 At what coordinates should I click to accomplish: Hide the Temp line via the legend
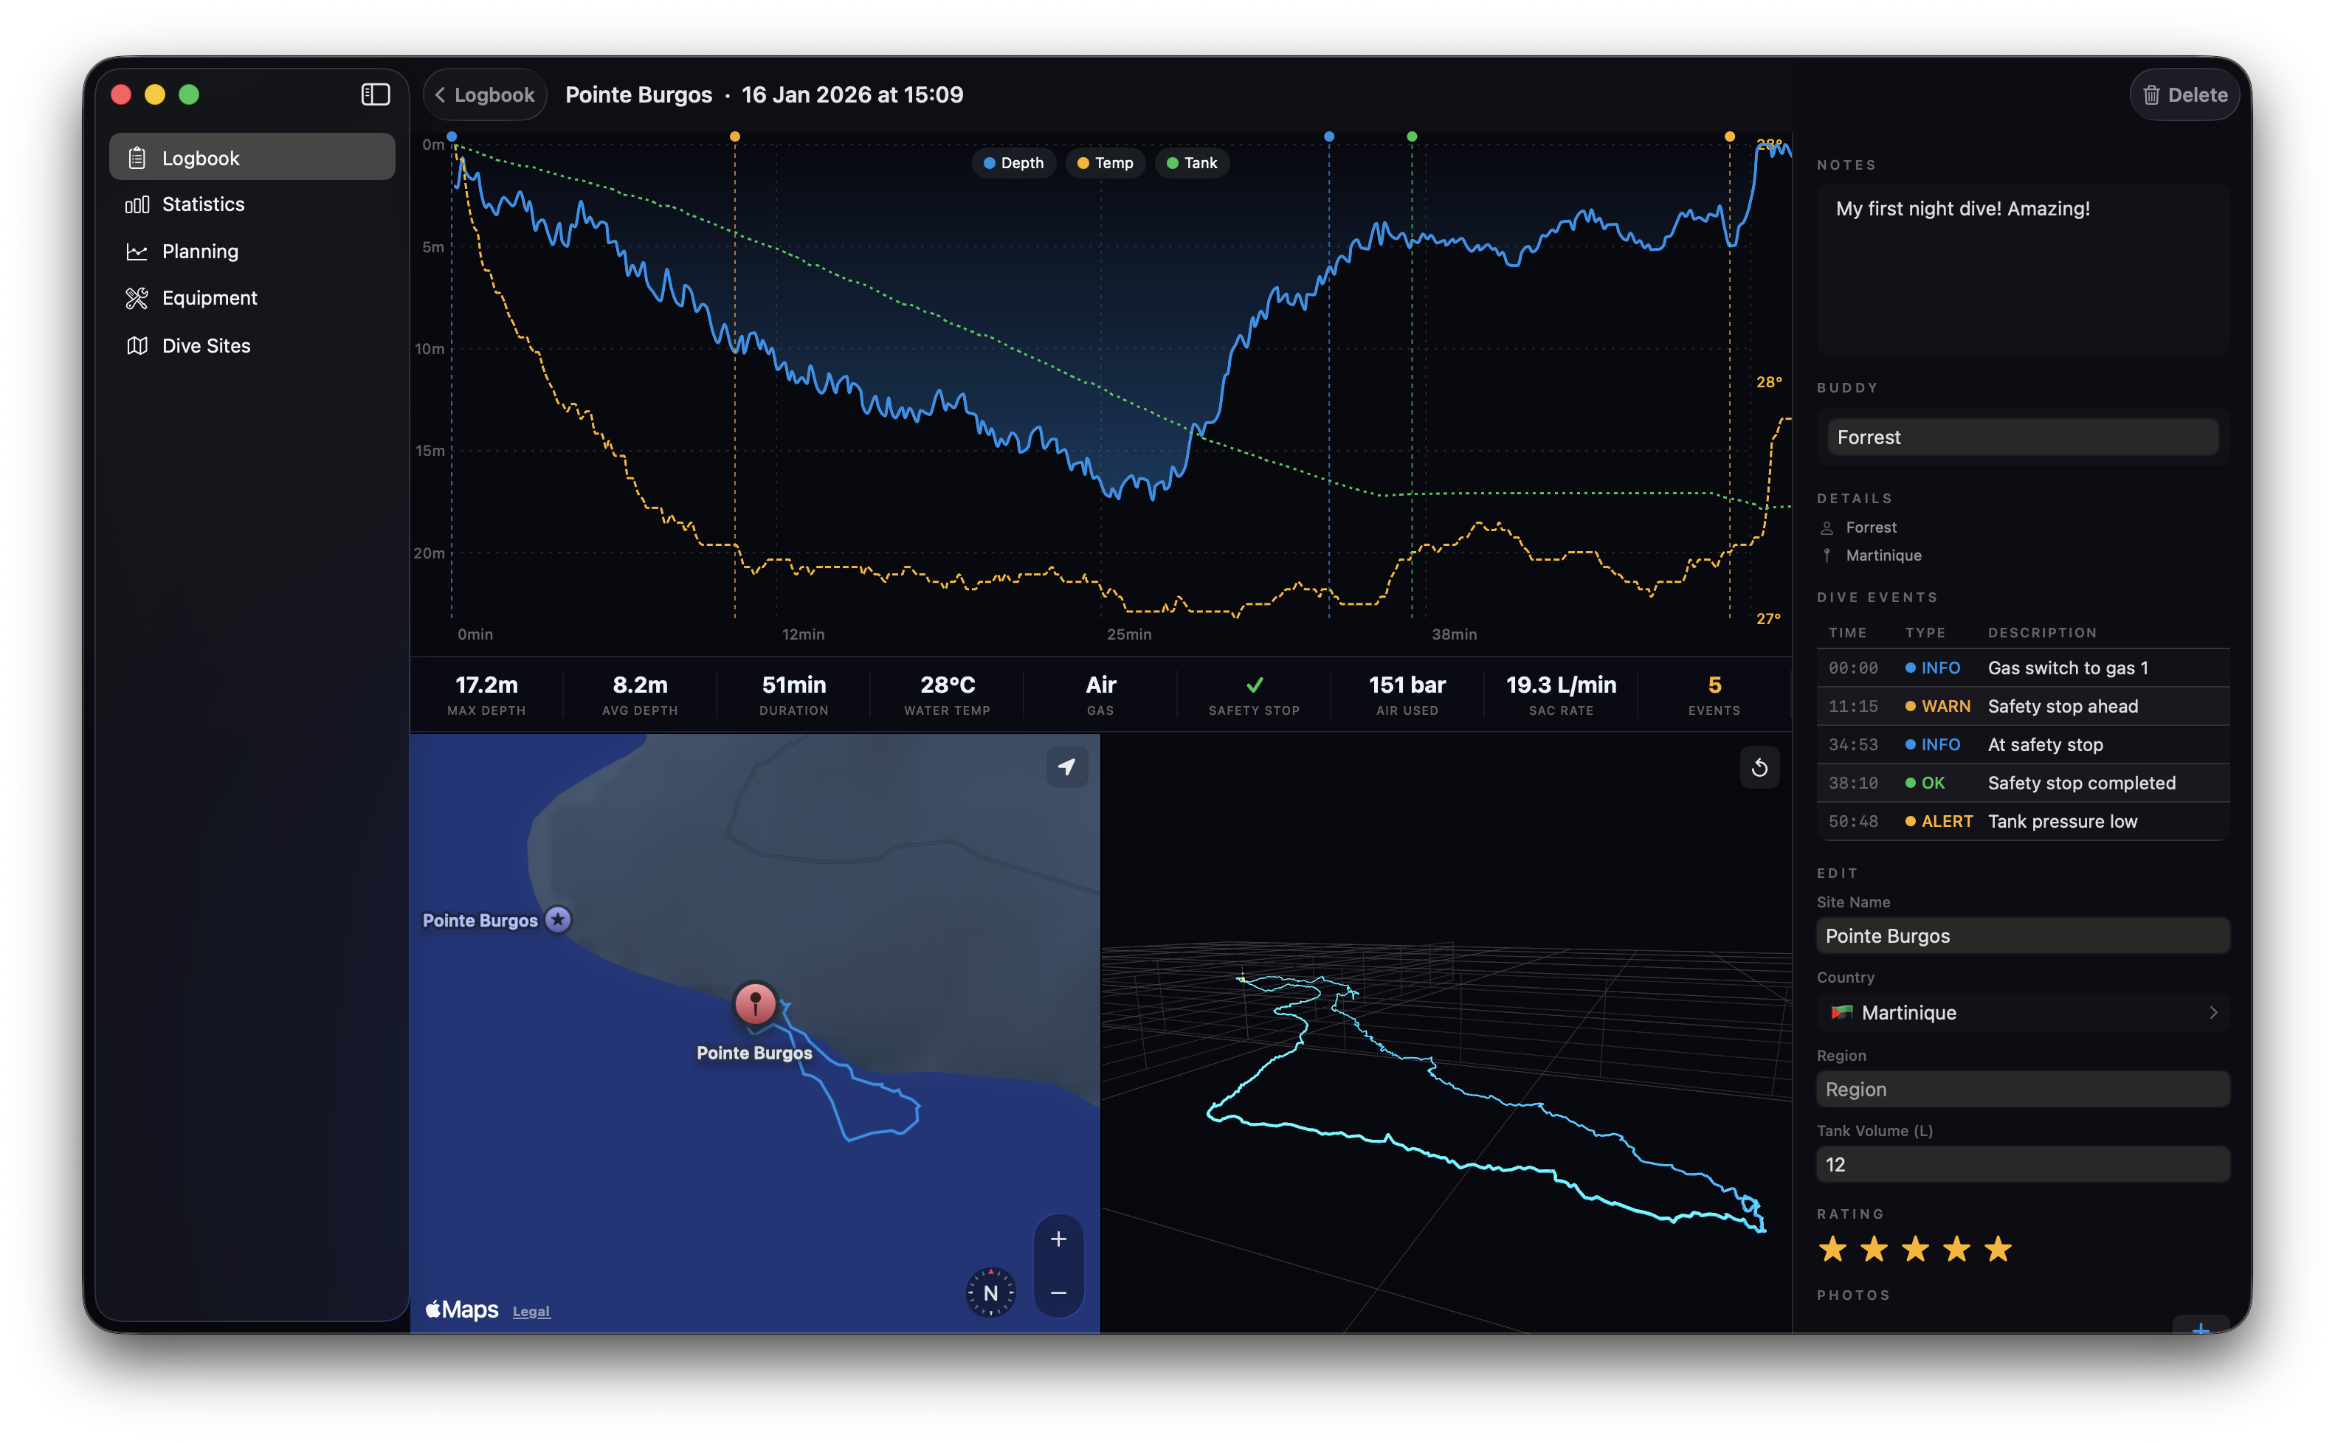(x=1105, y=163)
